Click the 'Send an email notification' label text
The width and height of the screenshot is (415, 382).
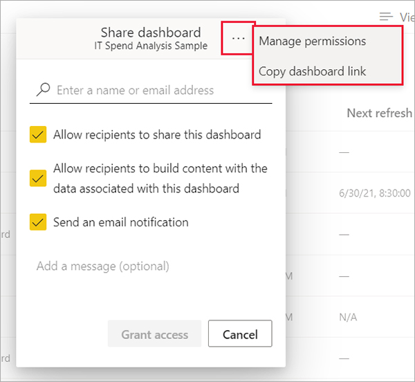[x=120, y=222]
